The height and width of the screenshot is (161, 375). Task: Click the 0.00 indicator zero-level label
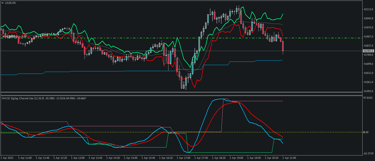[366, 132]
